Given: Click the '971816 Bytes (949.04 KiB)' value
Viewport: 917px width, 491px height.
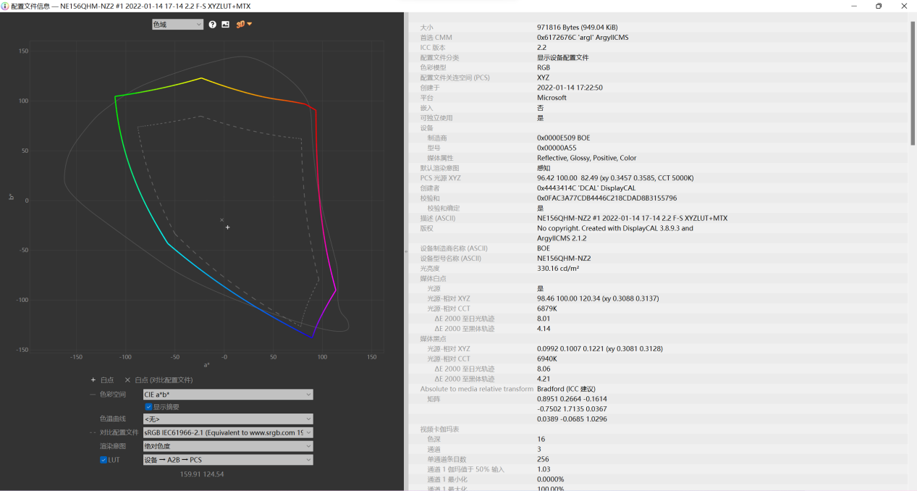Looking at the screenshot, I should pos(577,27).
